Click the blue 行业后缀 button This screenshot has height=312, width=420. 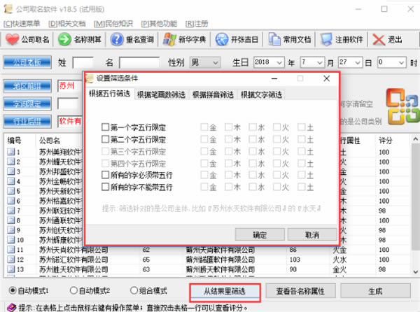click(x=27, y=122)
